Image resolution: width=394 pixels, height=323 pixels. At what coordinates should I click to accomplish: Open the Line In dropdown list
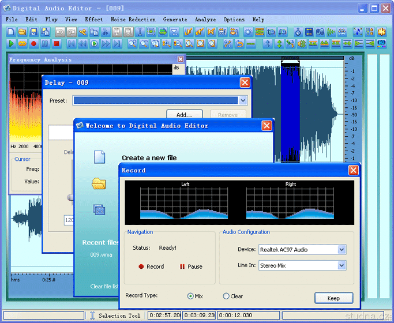coord(342,266)
